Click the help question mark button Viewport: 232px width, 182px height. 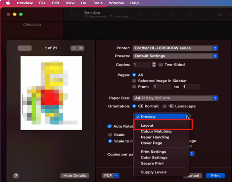(x=16, y=176)
